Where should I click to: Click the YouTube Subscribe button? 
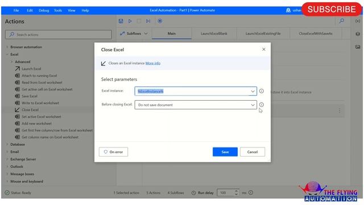pyautogui.click(x=332, y=9)
